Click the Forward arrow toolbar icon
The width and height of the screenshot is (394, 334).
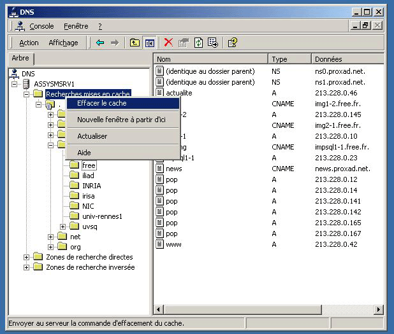(115, 43)
